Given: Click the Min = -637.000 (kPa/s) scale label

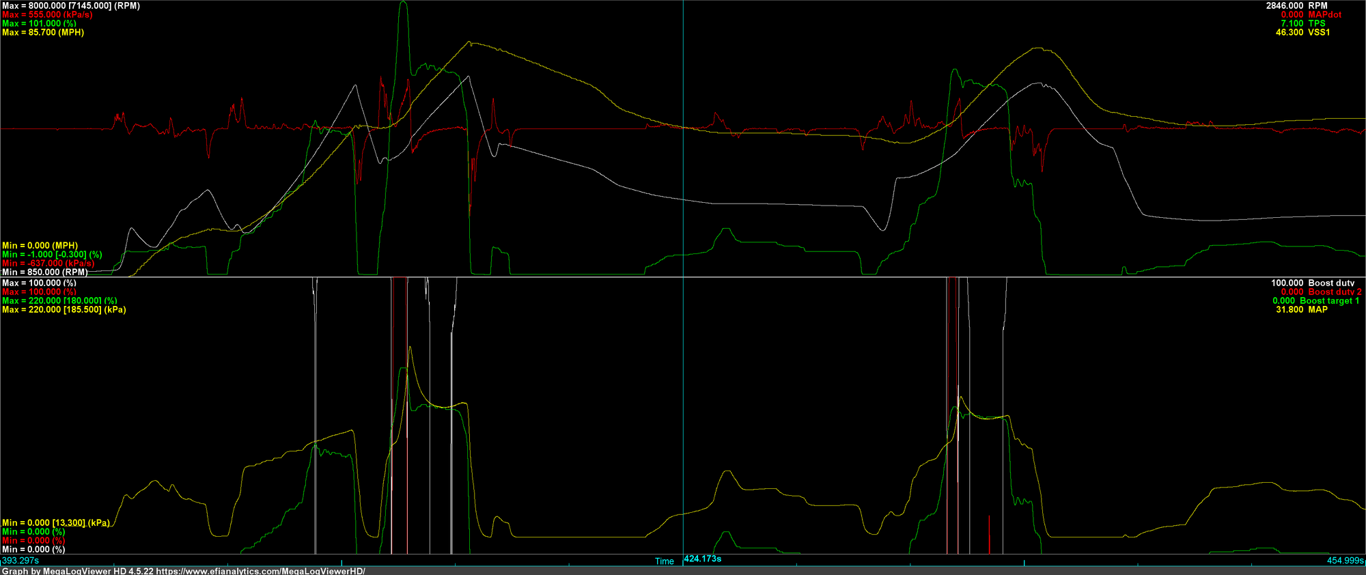Looking at the screenshot, I should (x=48, y=263).
